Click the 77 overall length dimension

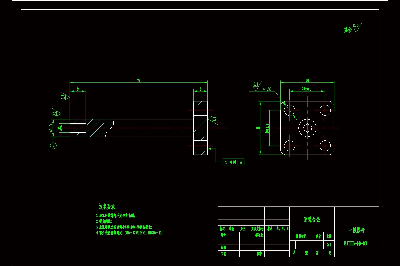[138, 80]
